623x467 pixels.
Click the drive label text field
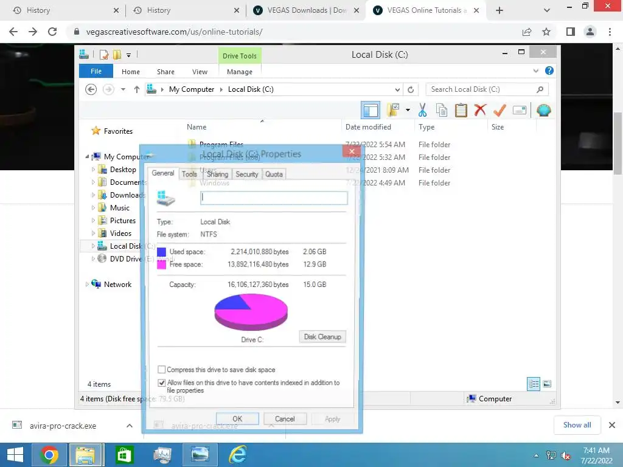[274, 198]
